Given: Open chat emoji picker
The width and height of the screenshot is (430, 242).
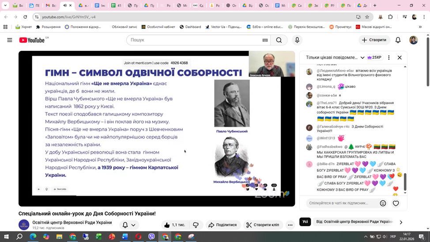Looking at the screenshot, I should [x=383, y=203].
